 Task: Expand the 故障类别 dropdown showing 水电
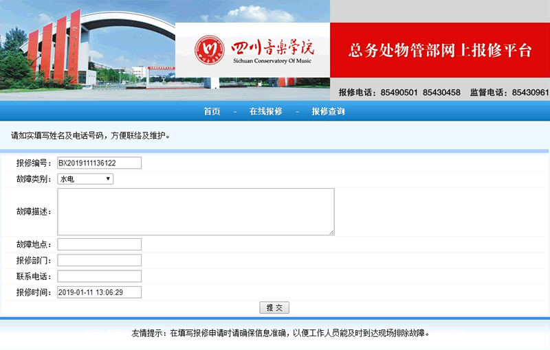pyautogui.click(x=85, y=179)
